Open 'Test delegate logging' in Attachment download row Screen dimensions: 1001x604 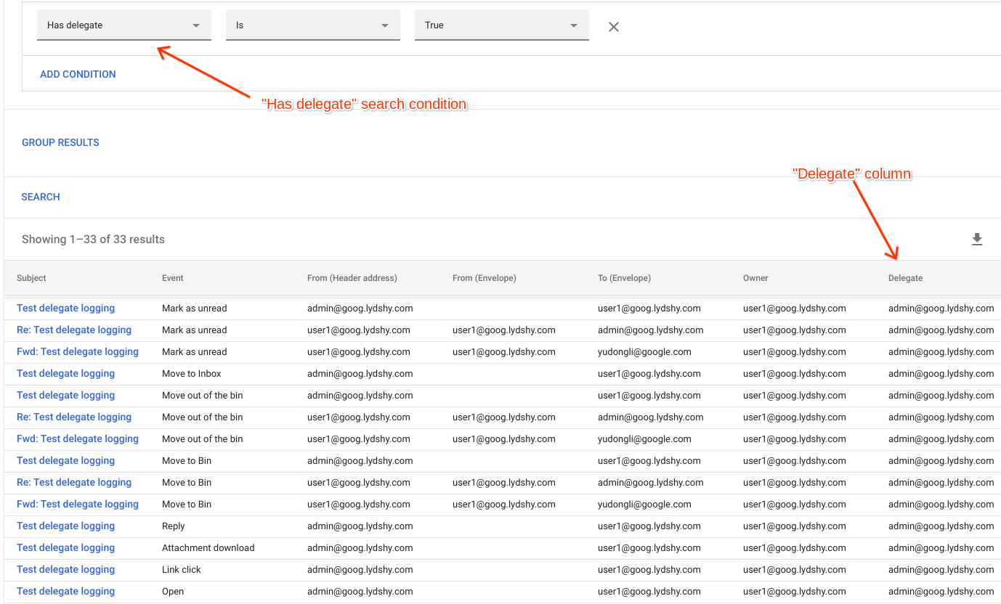(66, 548)
